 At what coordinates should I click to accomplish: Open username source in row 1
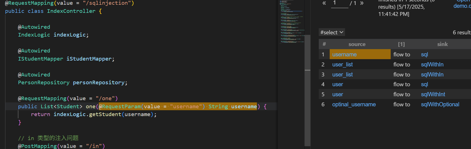(344, 54)
